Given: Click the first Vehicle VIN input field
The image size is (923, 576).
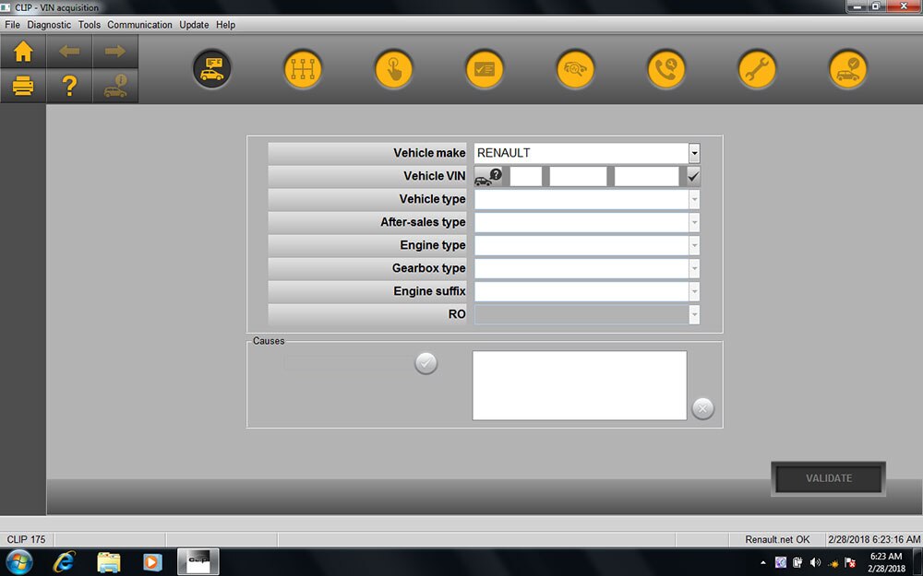Looking at the screenshot, I should (526, 176).
